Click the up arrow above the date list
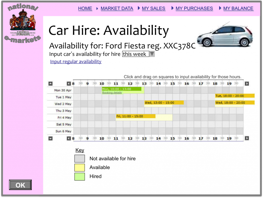 click(50, 84)
